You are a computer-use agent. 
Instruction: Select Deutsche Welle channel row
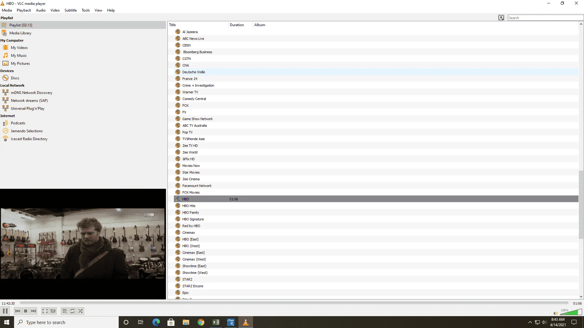376,72
